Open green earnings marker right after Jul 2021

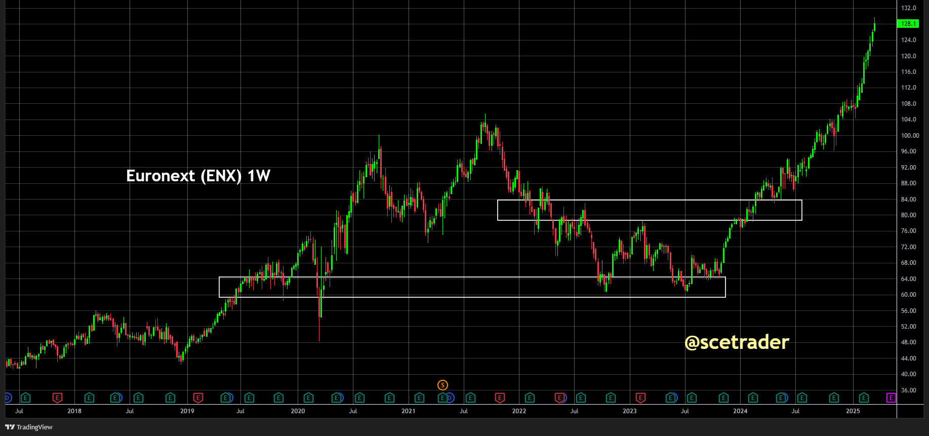[x=470, y=398]
